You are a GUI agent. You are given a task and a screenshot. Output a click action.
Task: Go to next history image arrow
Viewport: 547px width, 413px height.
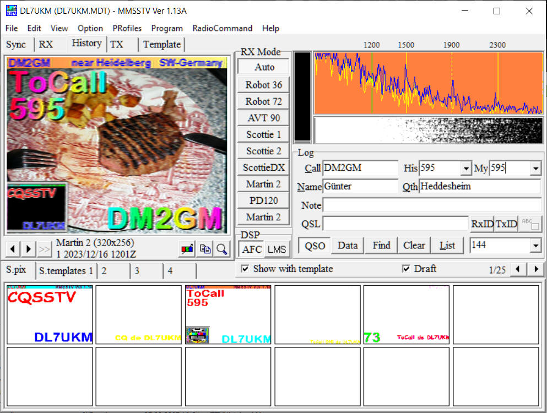tap(29, 249)
